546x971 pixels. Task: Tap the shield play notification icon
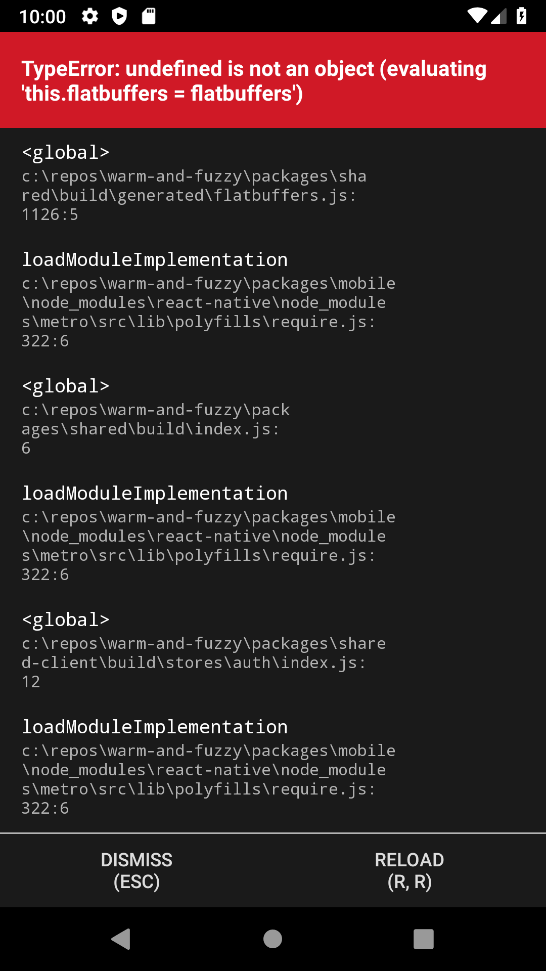[x=119, y=17]
